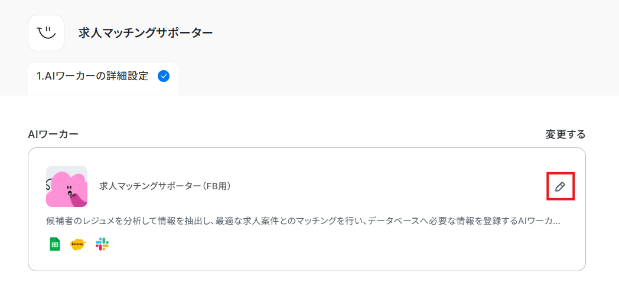This screenshot has height=306, width=619.
Task: Click the Google Sheets icon
Action: (55, 245)
